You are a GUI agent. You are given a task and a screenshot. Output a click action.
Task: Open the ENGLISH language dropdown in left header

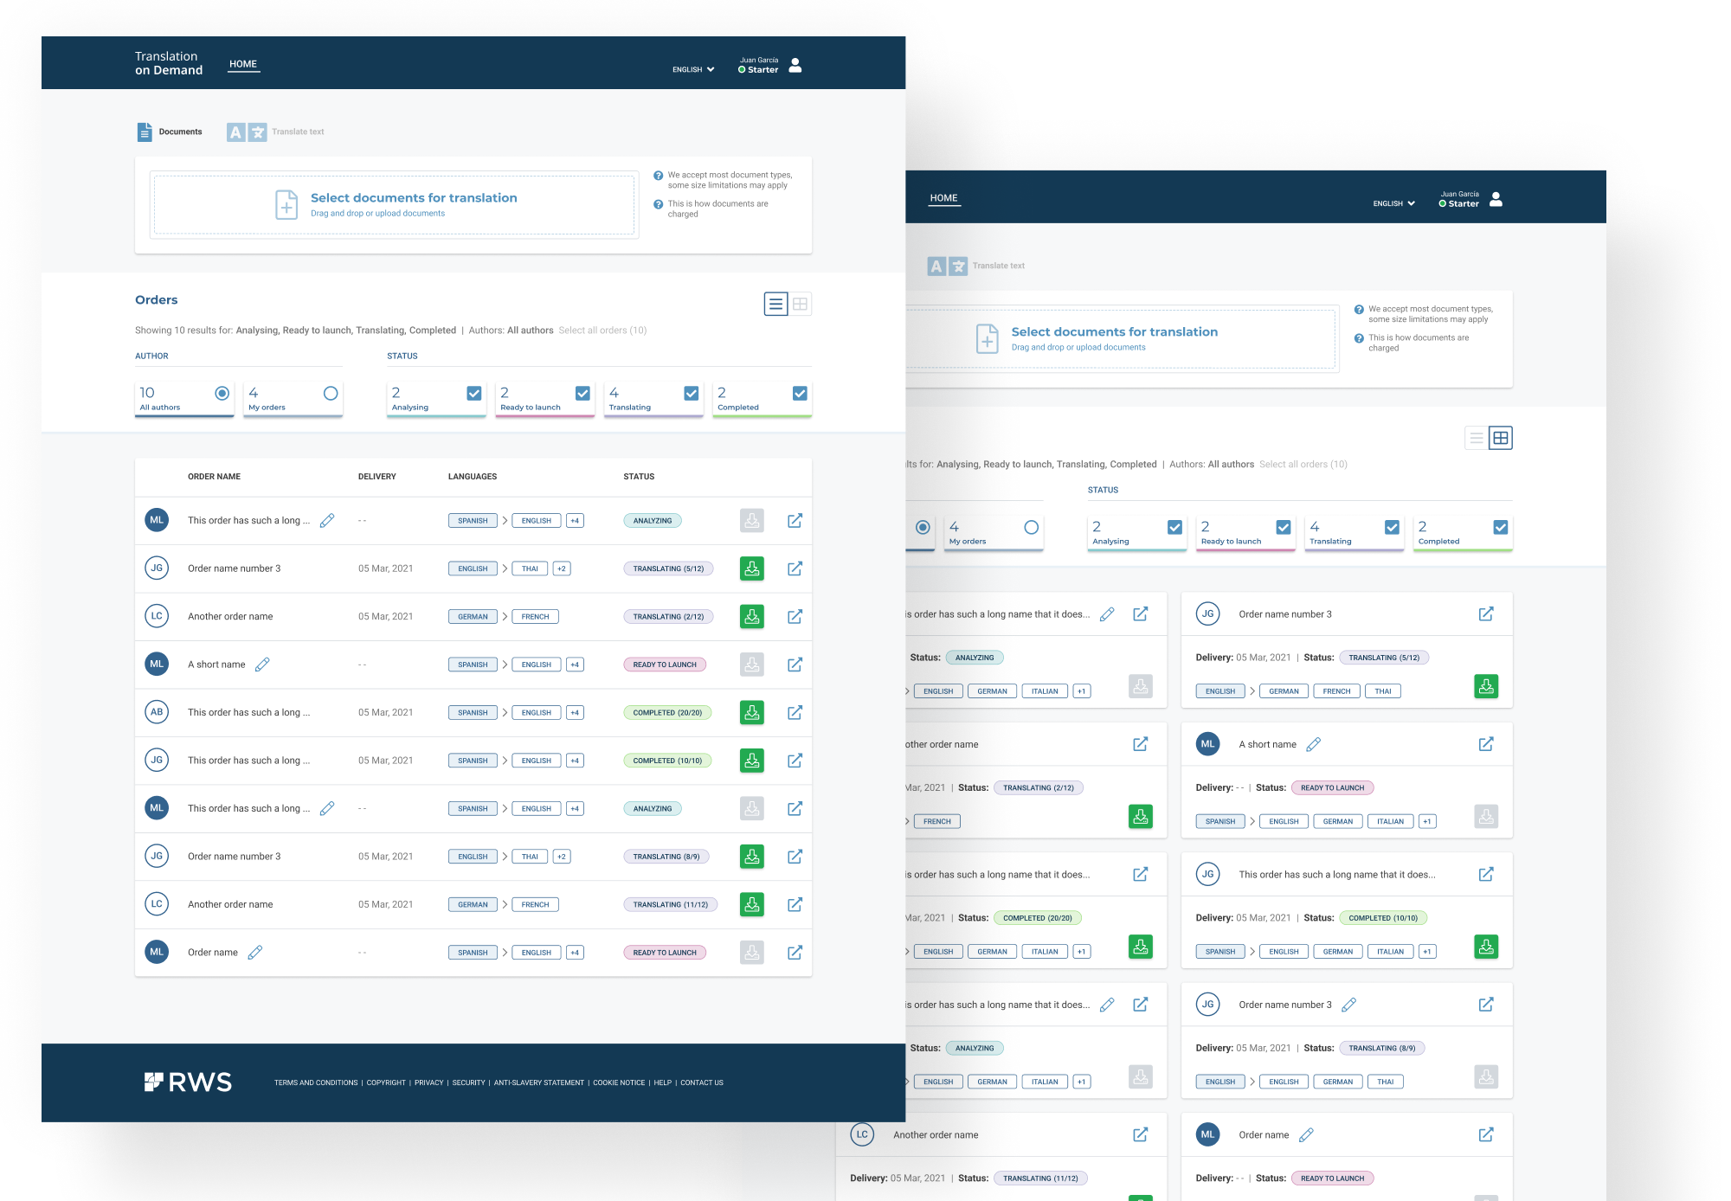pyautogui.click(x=693, y=69)
